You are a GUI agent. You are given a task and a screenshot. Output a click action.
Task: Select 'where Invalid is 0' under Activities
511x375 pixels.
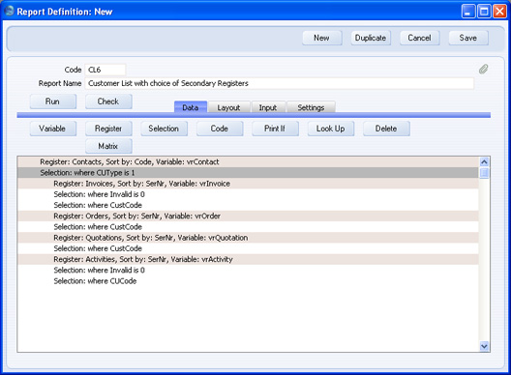click(x=248, y=271)
